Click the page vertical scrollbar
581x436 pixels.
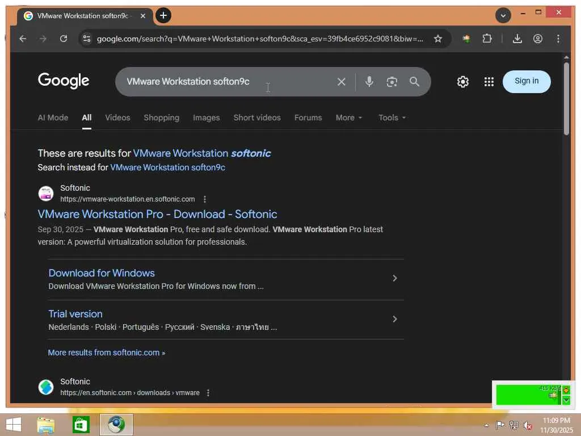tap(566, 98)
